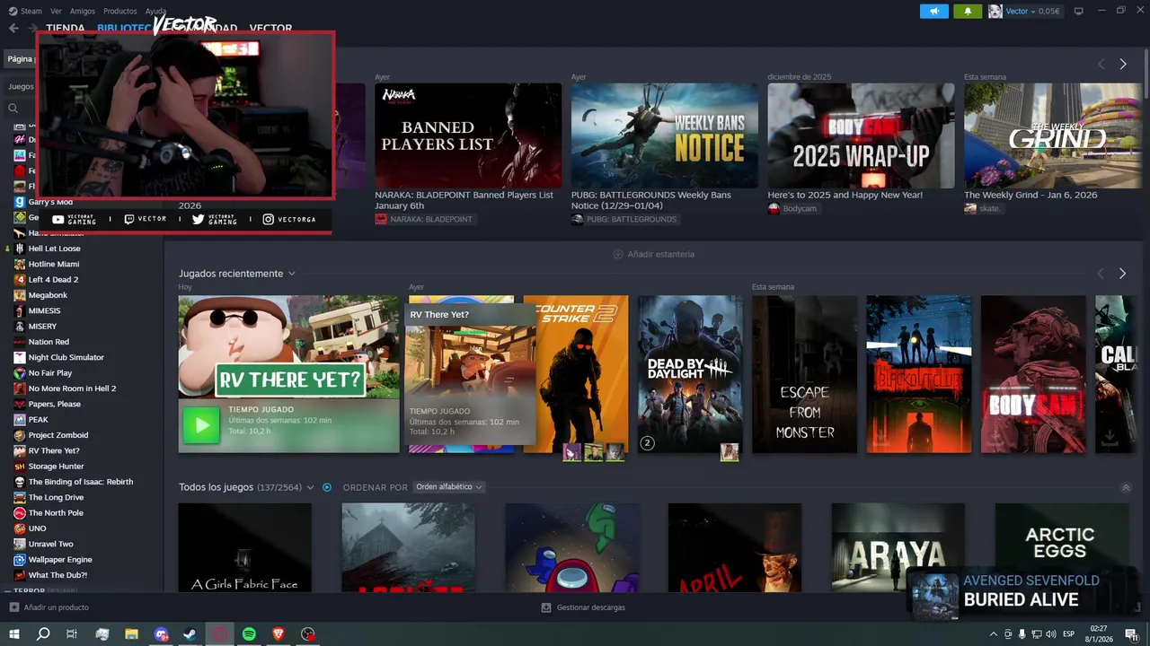
Task: Open Big Picture mode monitor icon
Action: [1079, 11]
